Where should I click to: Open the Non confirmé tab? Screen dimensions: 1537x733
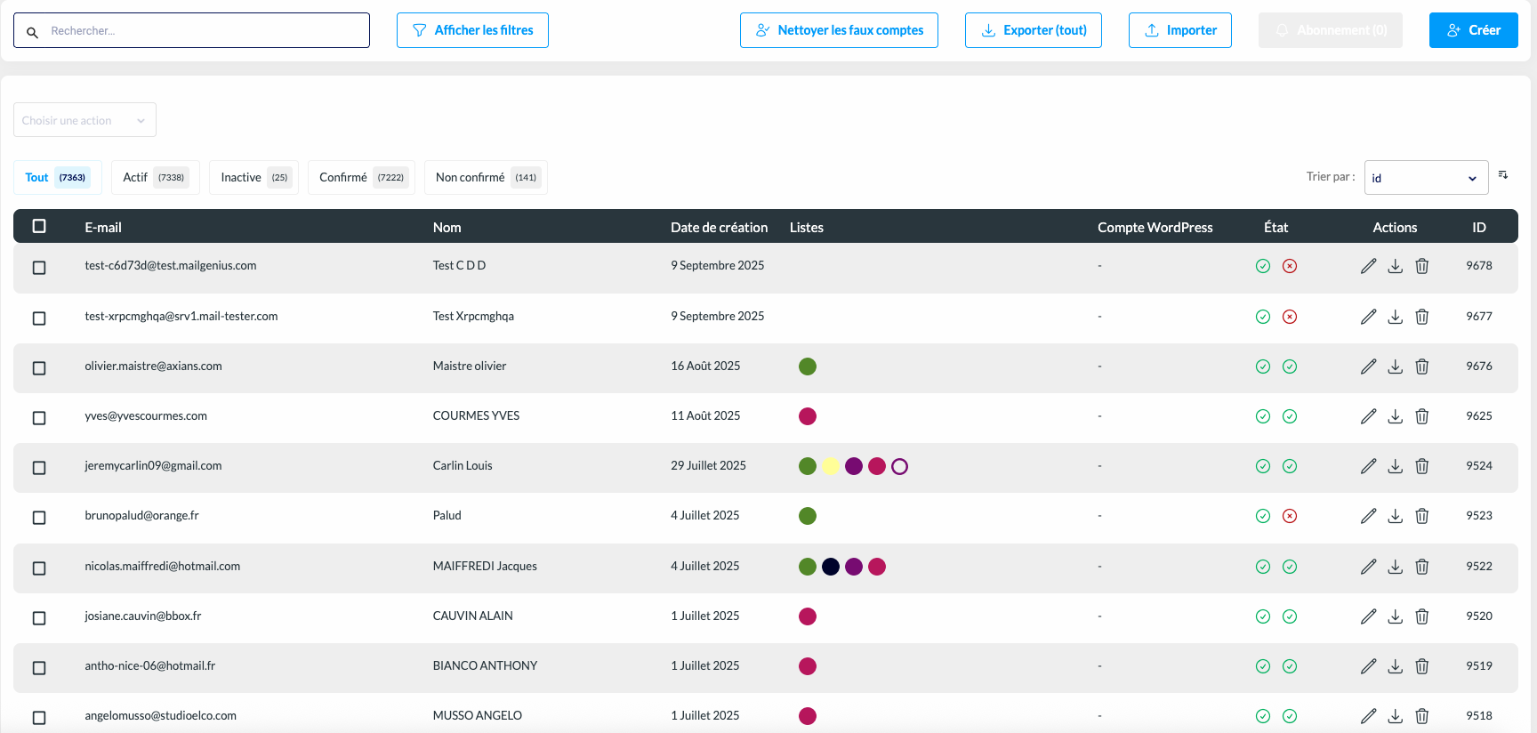[485, 177]
